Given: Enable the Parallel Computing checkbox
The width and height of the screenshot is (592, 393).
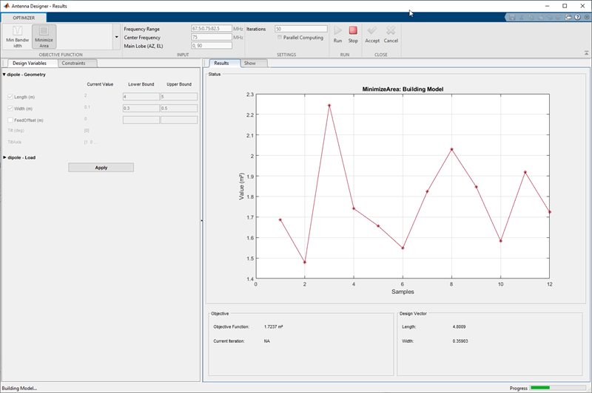Looking at the screenshot, I should point(280,37).
